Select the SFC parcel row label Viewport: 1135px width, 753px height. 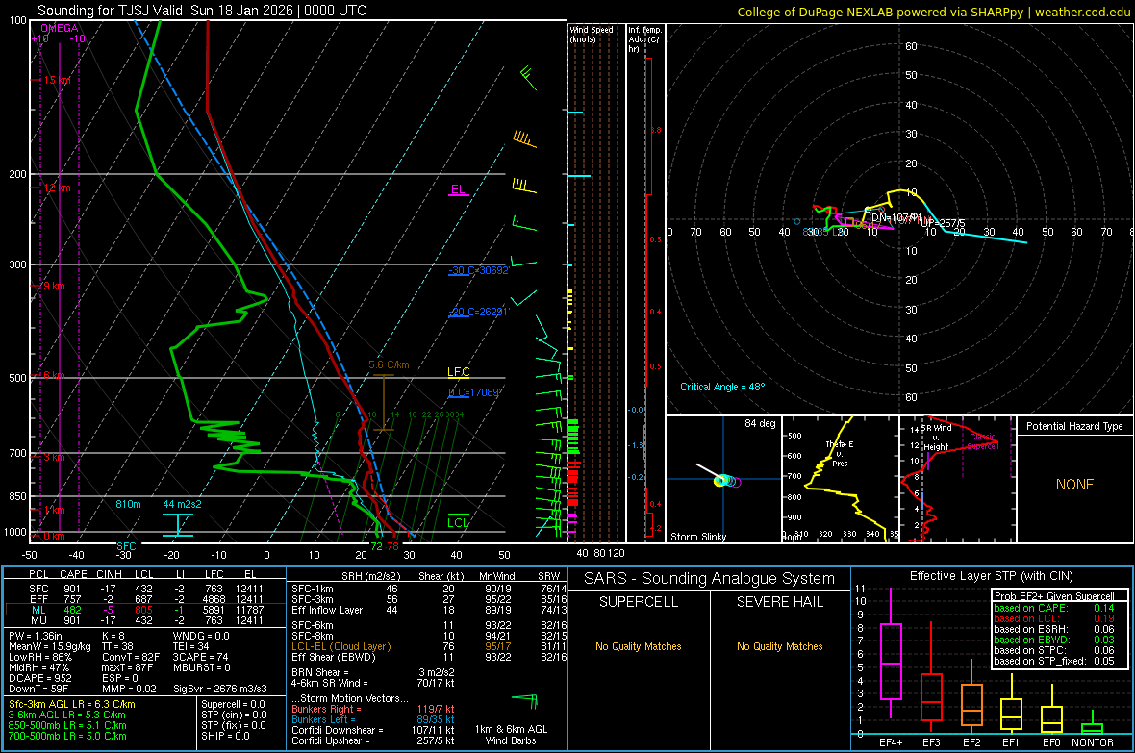(38, 589)
